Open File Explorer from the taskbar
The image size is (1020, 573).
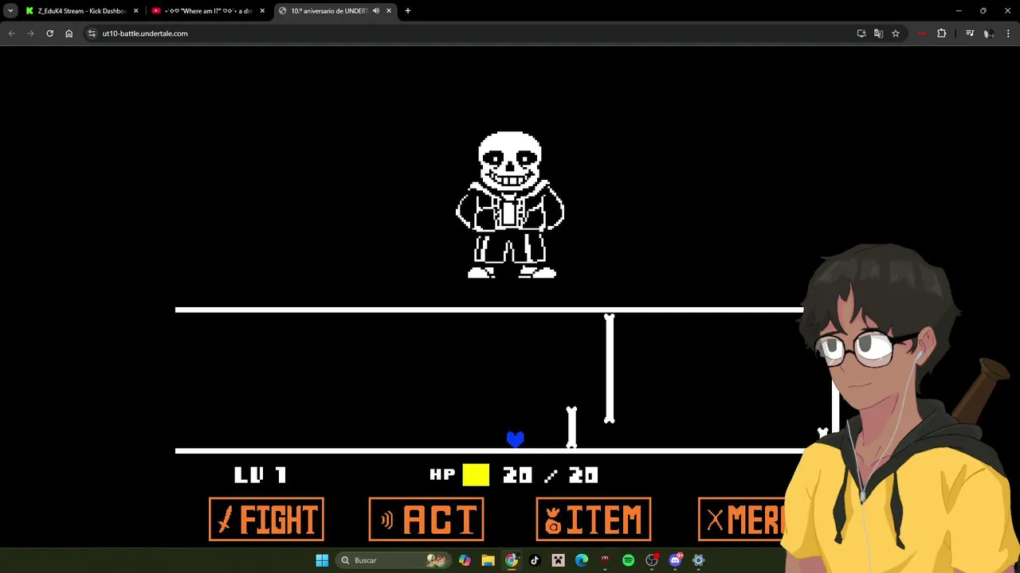(488, 560)
